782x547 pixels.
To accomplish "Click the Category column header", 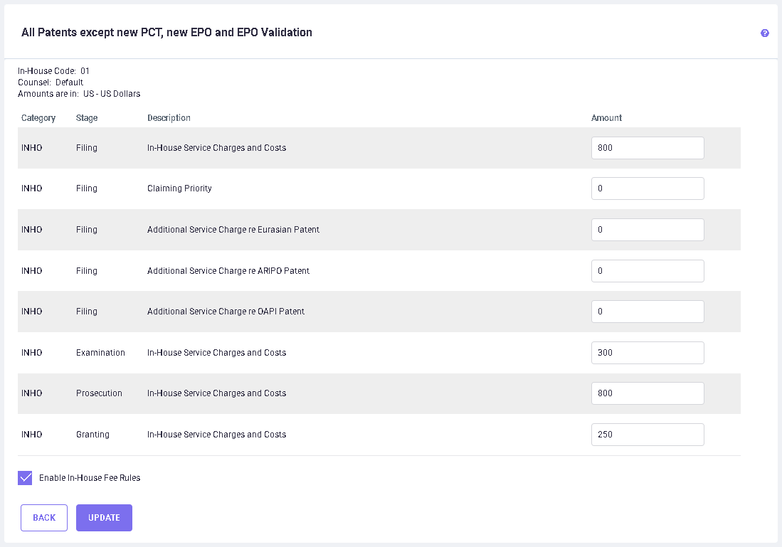I will point(38,118).
